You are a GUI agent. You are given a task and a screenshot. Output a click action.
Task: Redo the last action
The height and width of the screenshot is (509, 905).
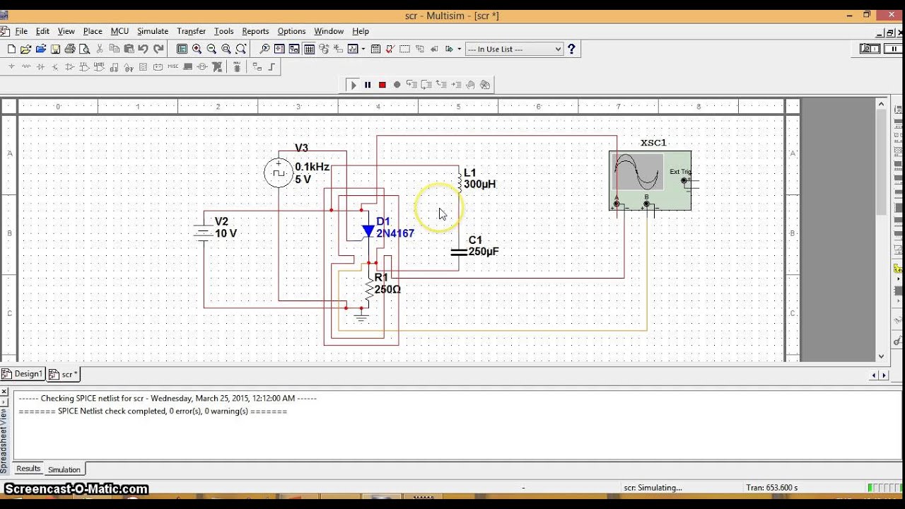(x=158, y=49)
